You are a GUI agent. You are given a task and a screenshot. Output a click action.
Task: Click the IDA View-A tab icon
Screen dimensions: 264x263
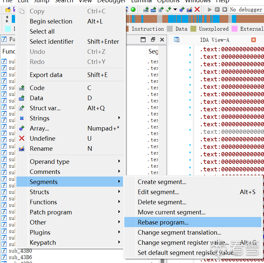(x=177, y=39)
